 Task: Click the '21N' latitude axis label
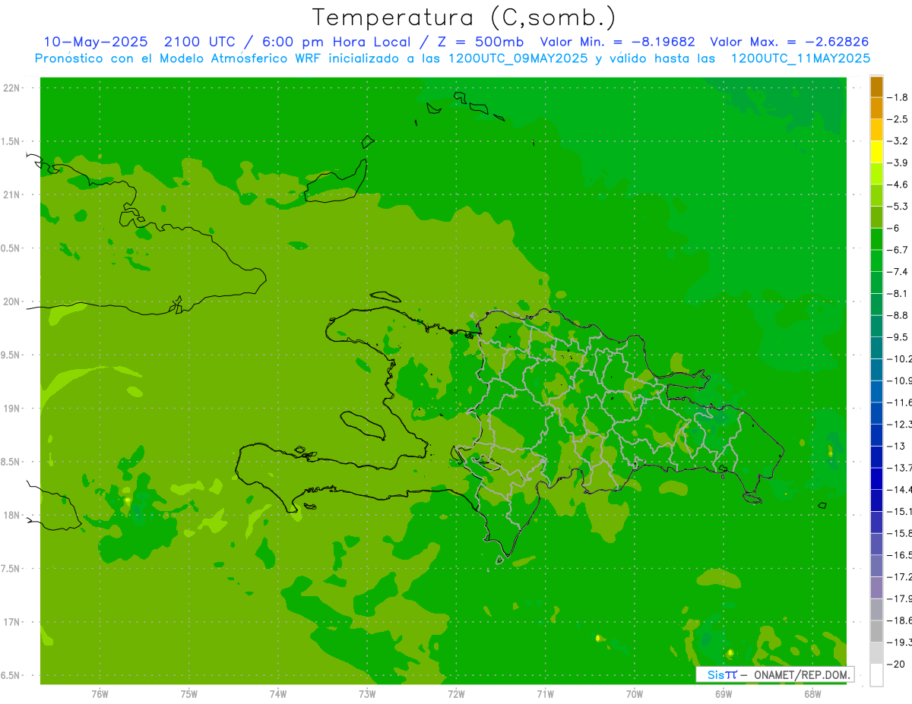point(12,194)
